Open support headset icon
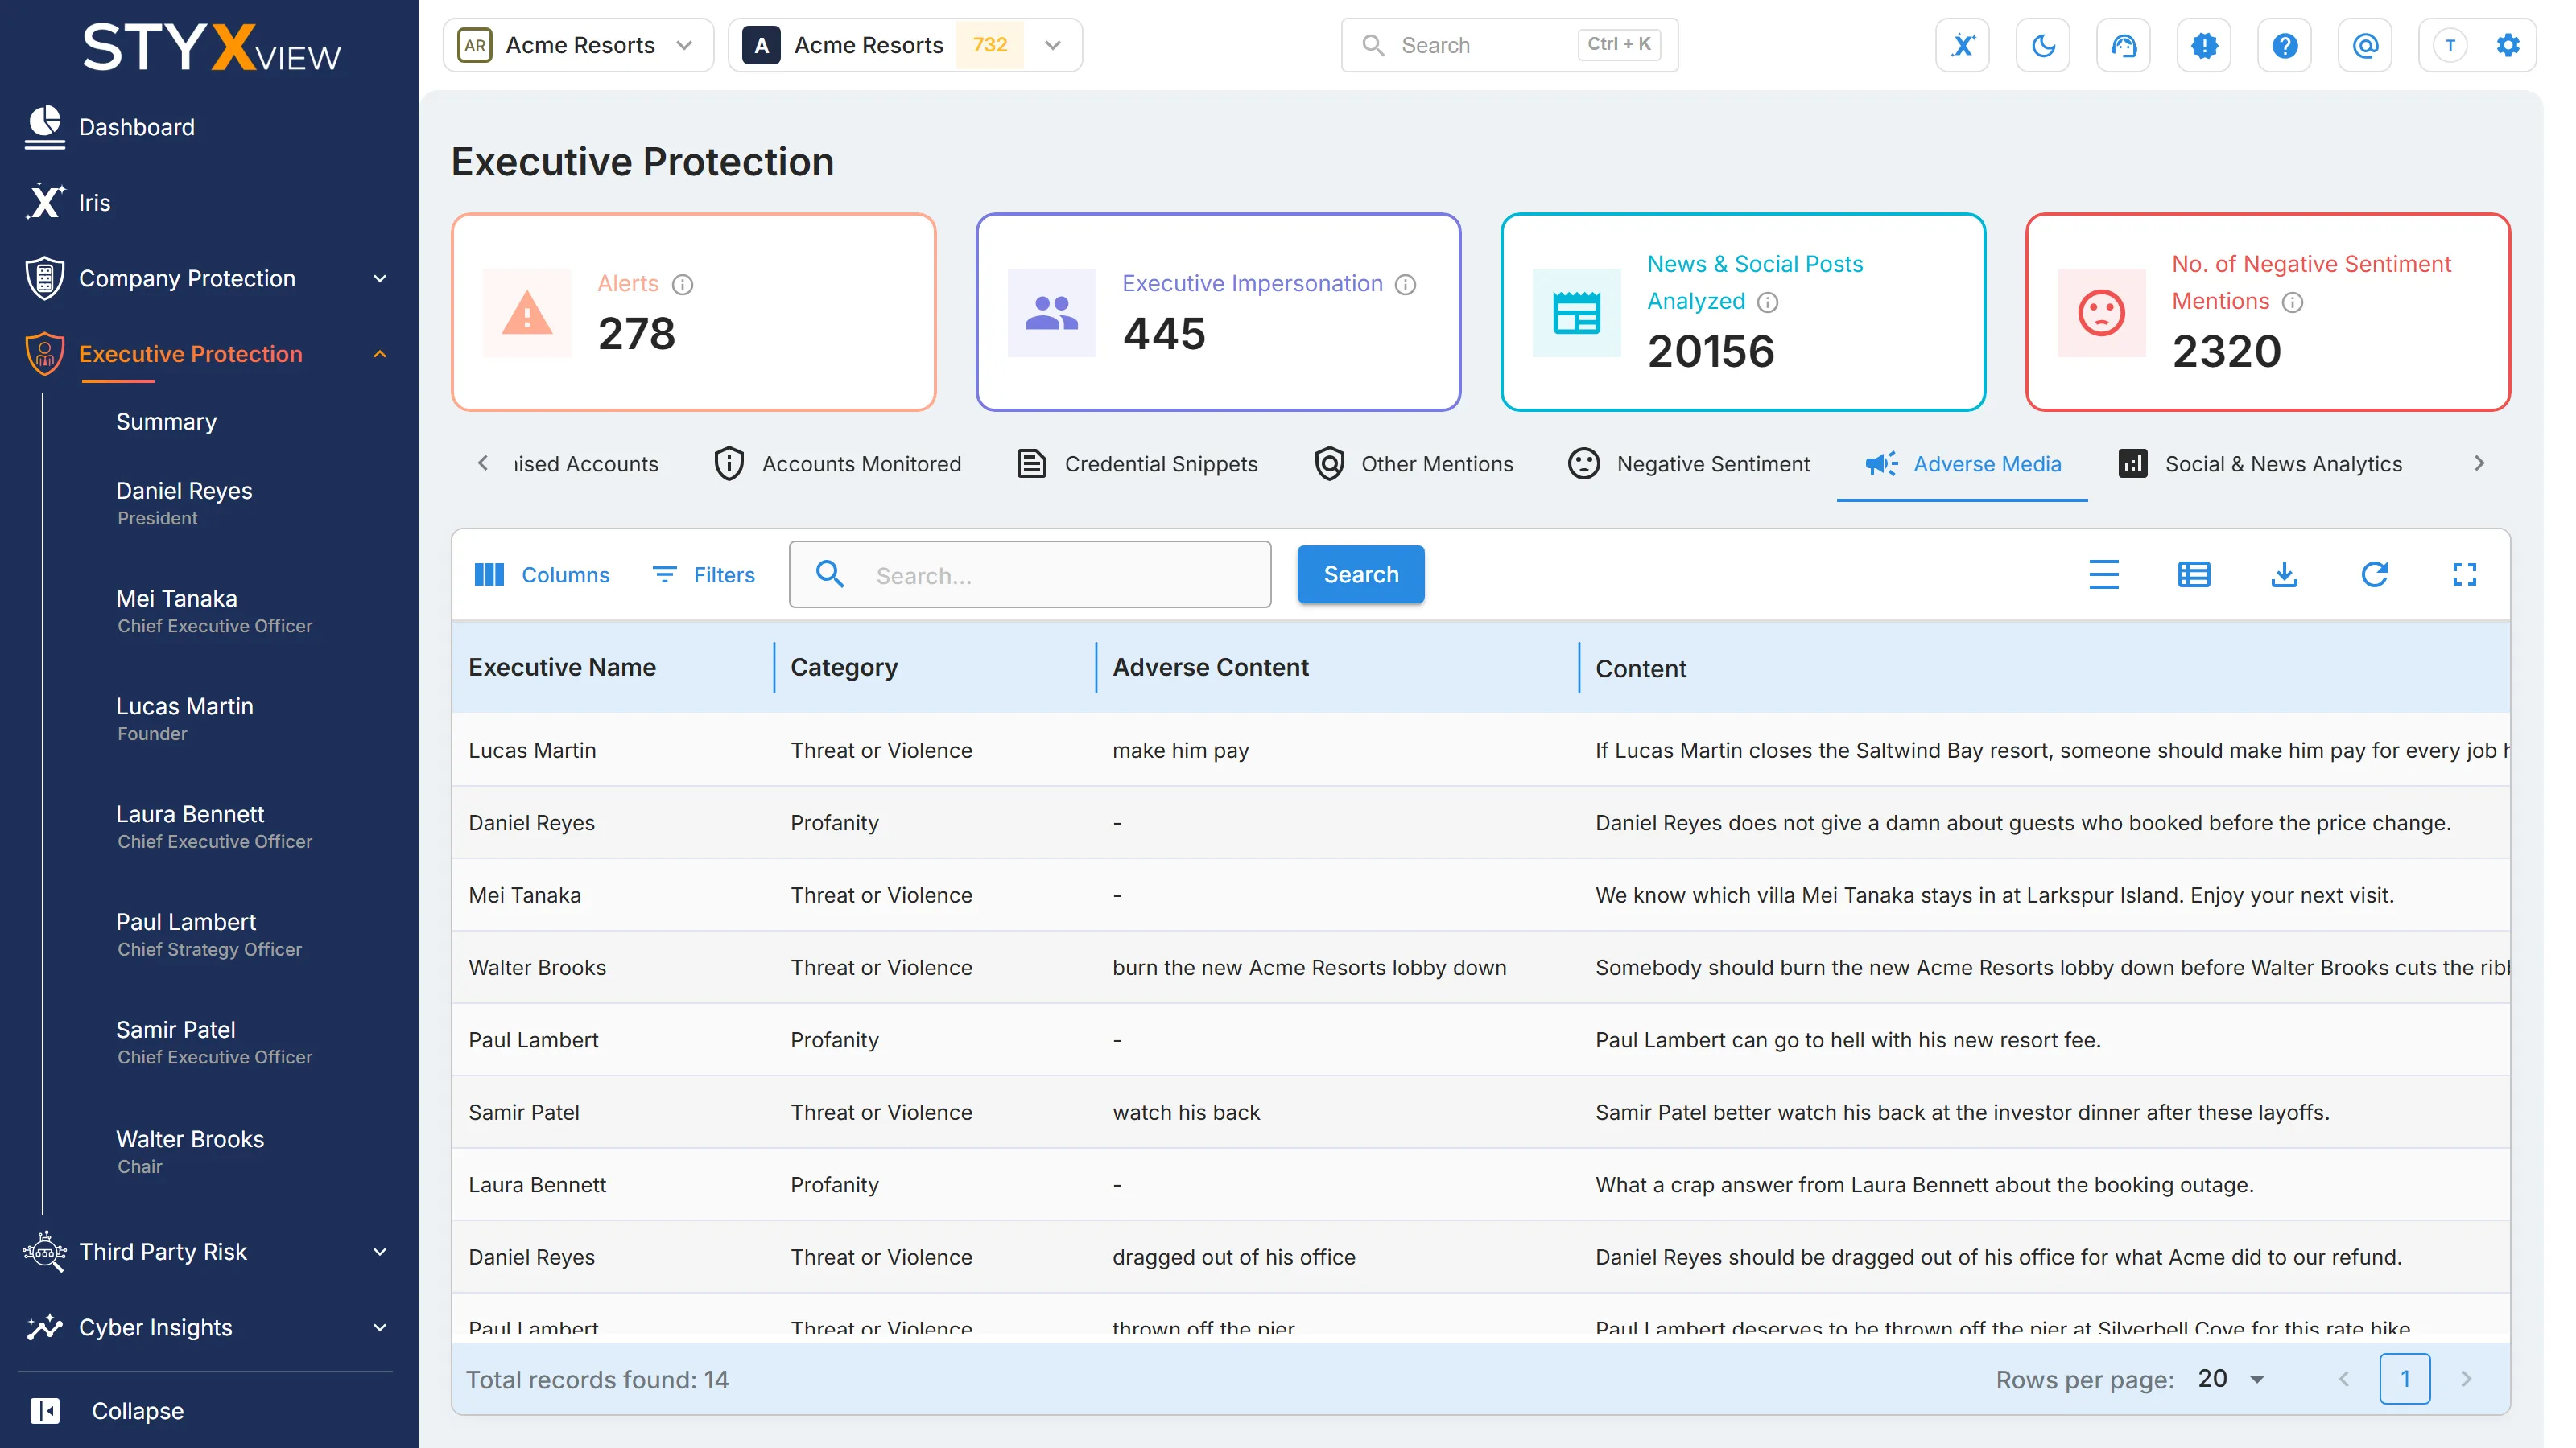Screen dimensions: 2576x1448 click(x=2123, y=45)
